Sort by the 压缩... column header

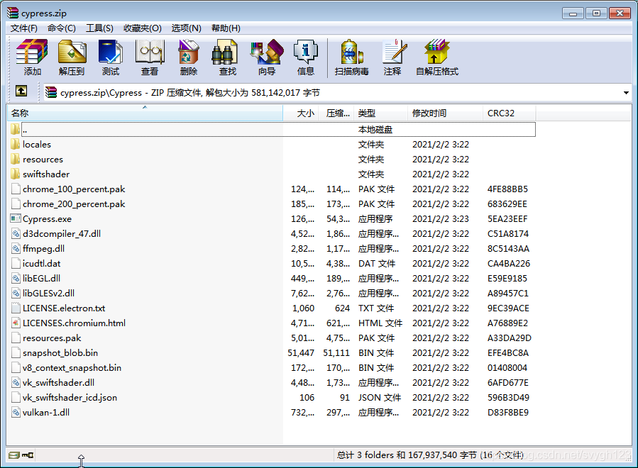(336, 113)
